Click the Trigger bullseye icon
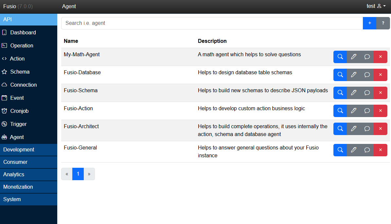This screenshot has width=391, height=224. (4, 124)
